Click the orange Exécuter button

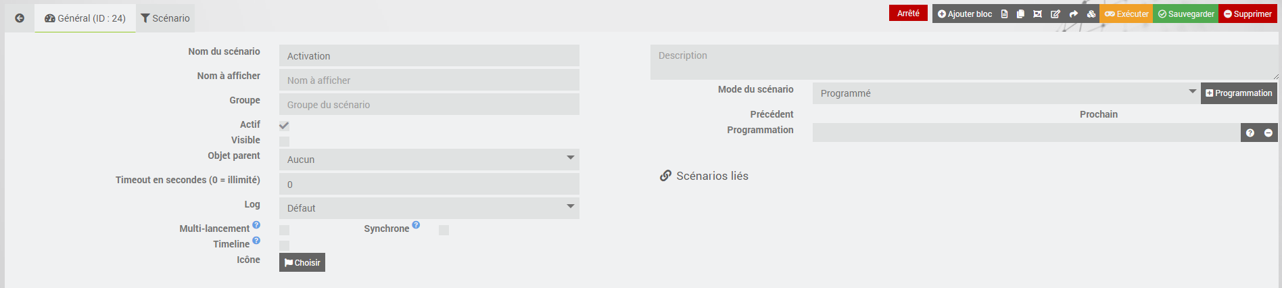(x=1126, y=14)
